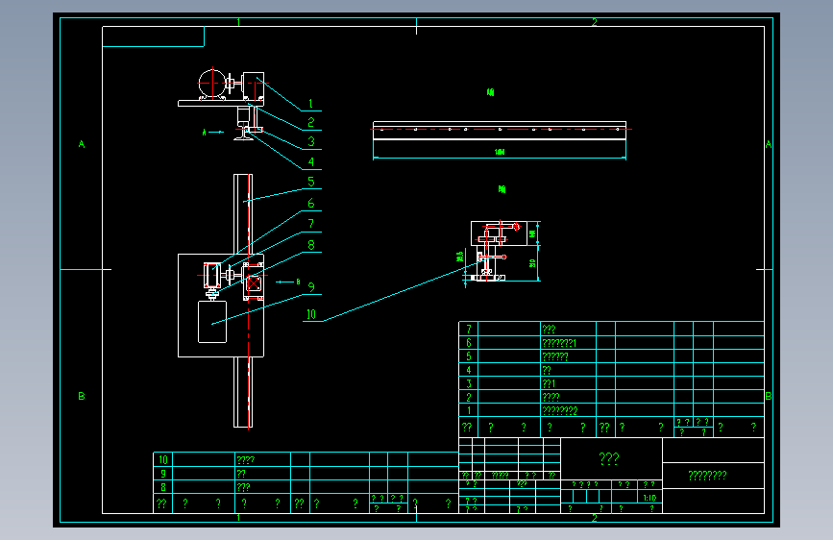
Task: Select balloon callout number 7
Action: click(311, 224)
